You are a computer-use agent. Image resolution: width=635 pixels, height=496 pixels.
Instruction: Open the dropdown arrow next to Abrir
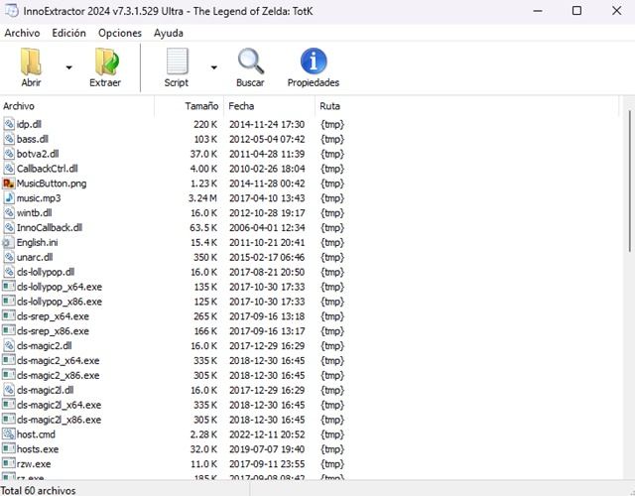[68, 67]
